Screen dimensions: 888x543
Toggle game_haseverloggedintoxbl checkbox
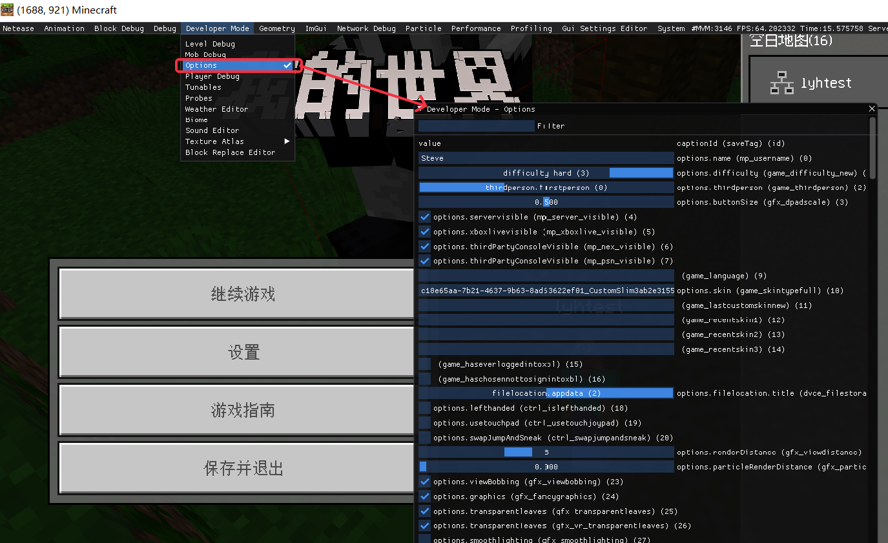click(x=424, y=364)
